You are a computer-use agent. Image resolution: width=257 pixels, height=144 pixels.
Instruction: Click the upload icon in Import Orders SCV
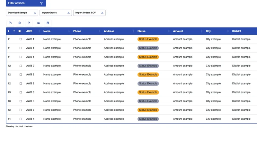[102, 13]
